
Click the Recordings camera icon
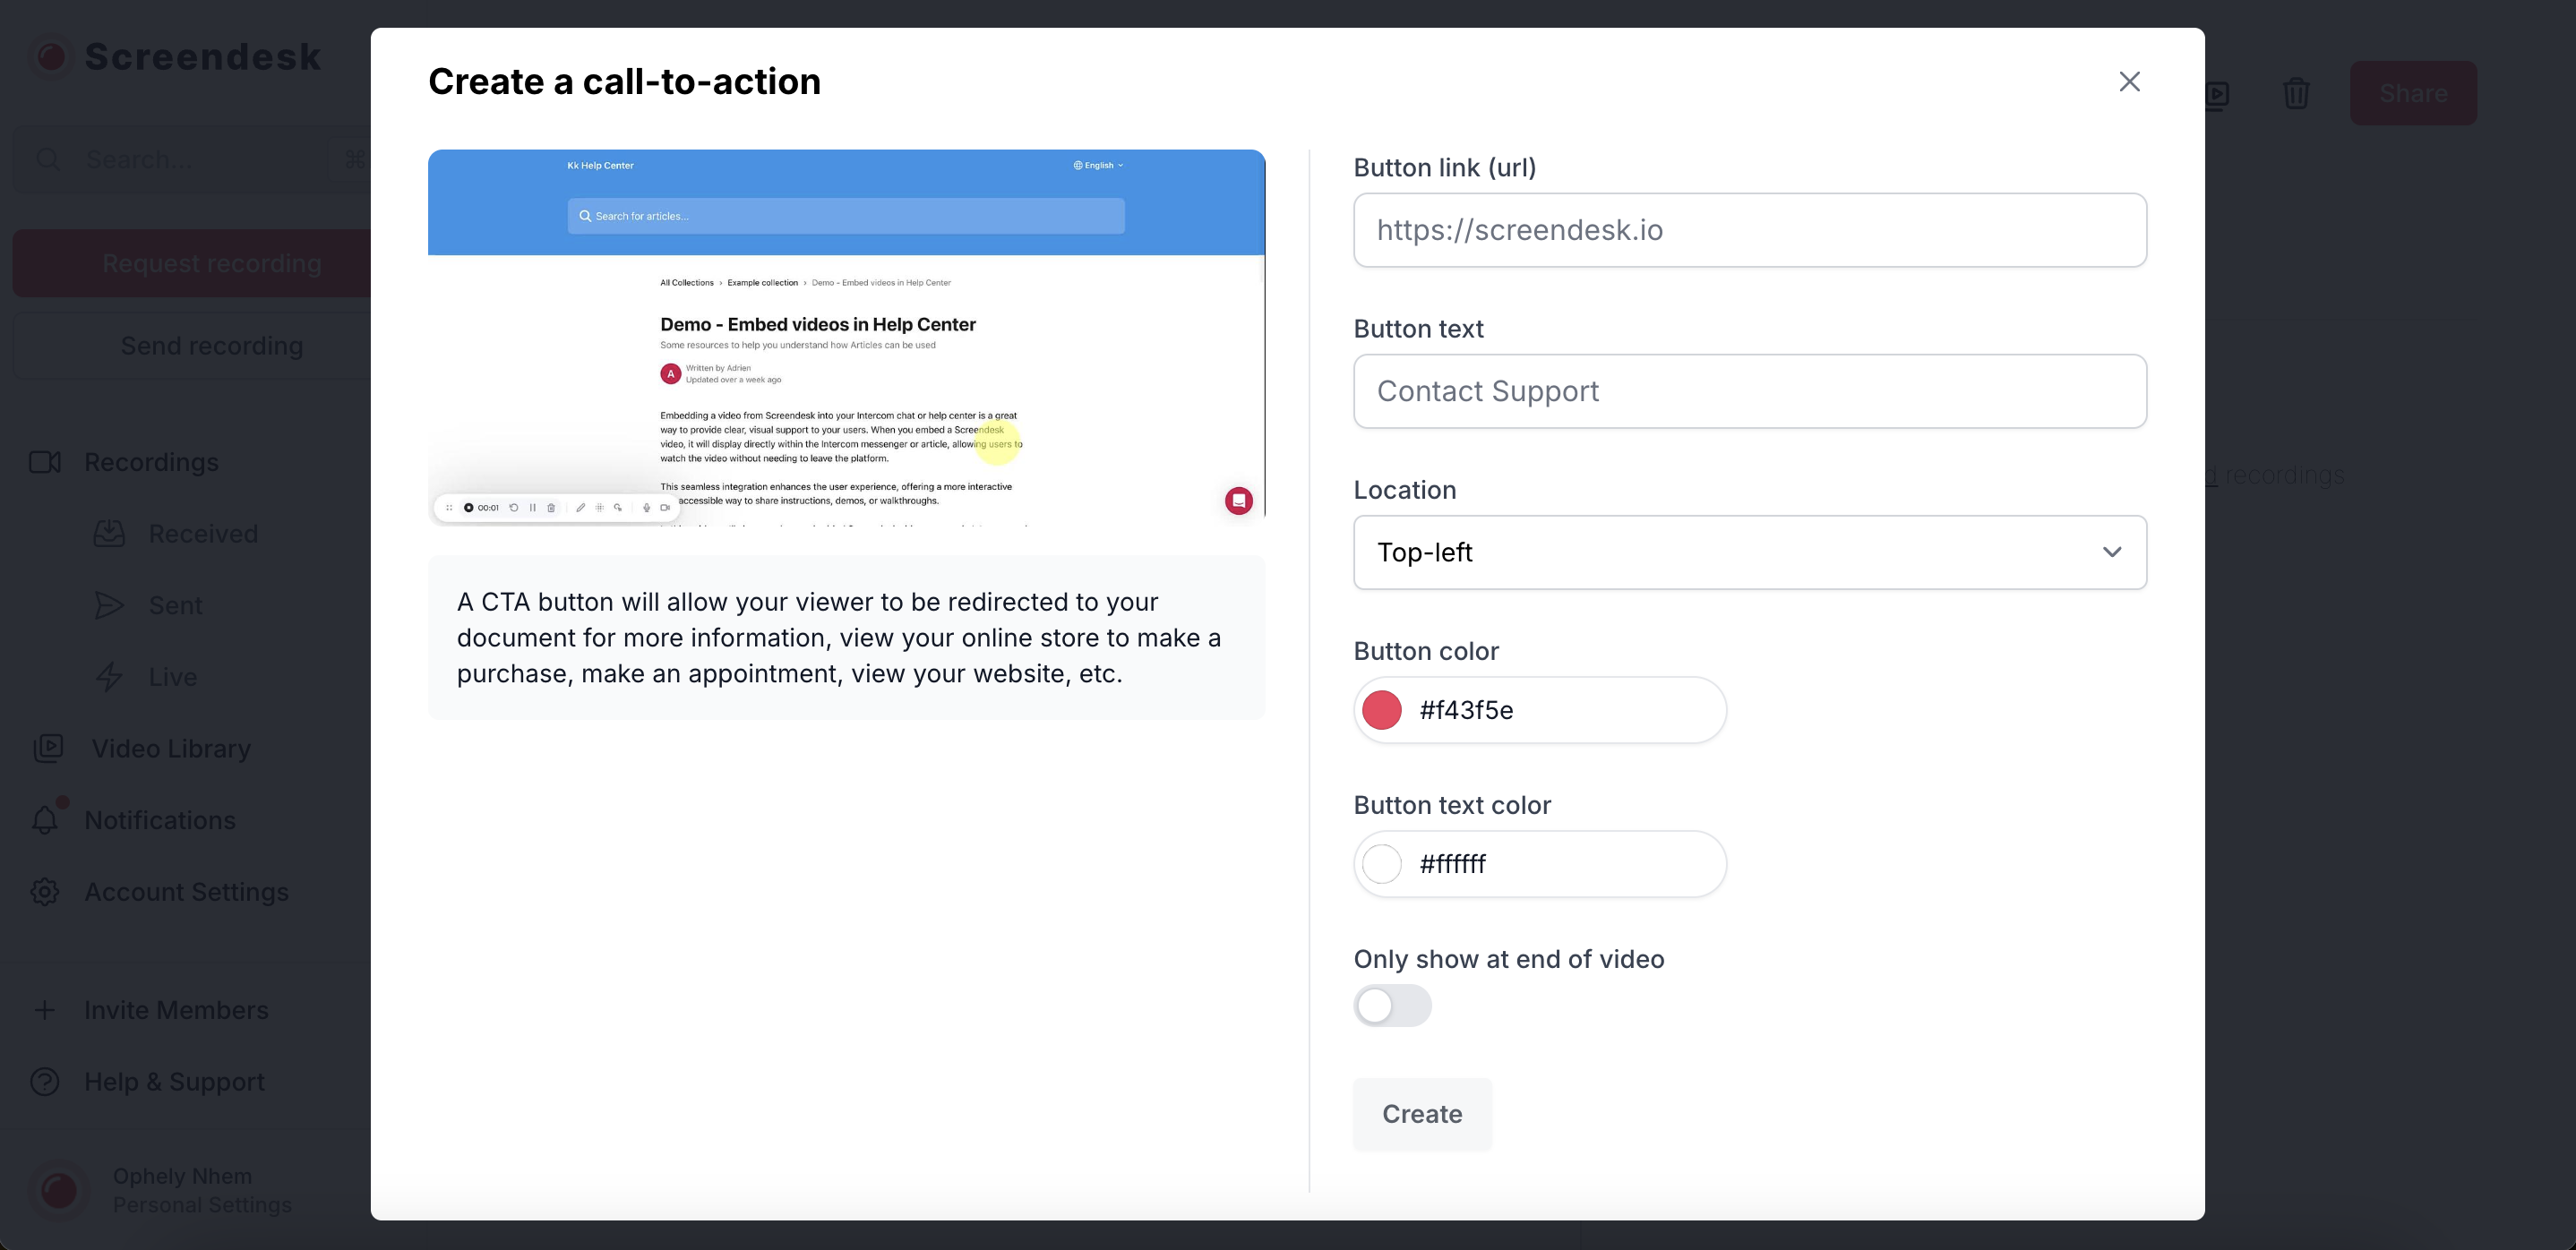pos(45,462)
